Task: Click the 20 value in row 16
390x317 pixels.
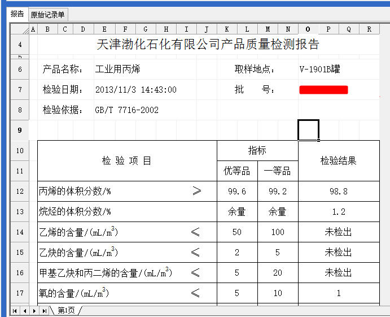Action: (x=278, y=273)
